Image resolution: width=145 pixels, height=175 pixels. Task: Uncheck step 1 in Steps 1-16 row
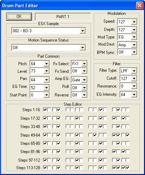(45, 109)
